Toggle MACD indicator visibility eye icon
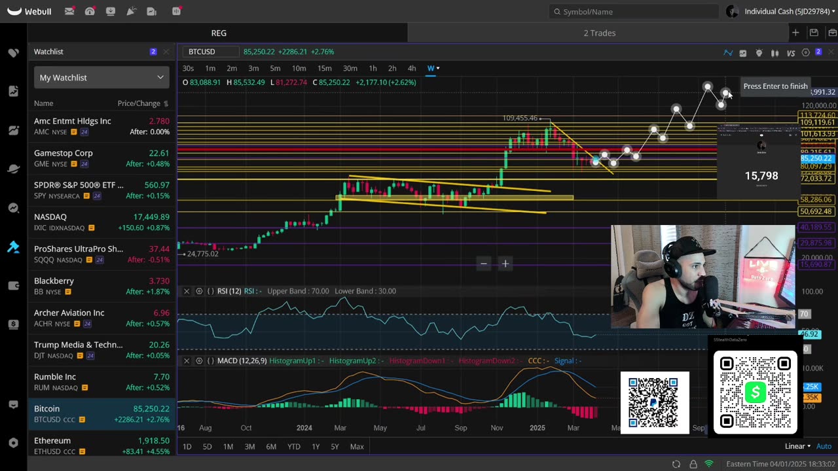 pos(199,361)
